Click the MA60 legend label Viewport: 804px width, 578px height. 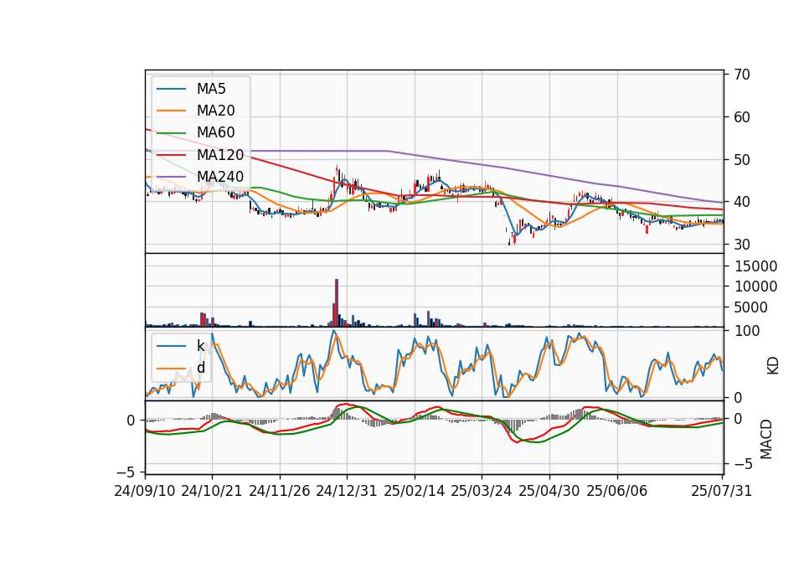click(x=215, y=132)
